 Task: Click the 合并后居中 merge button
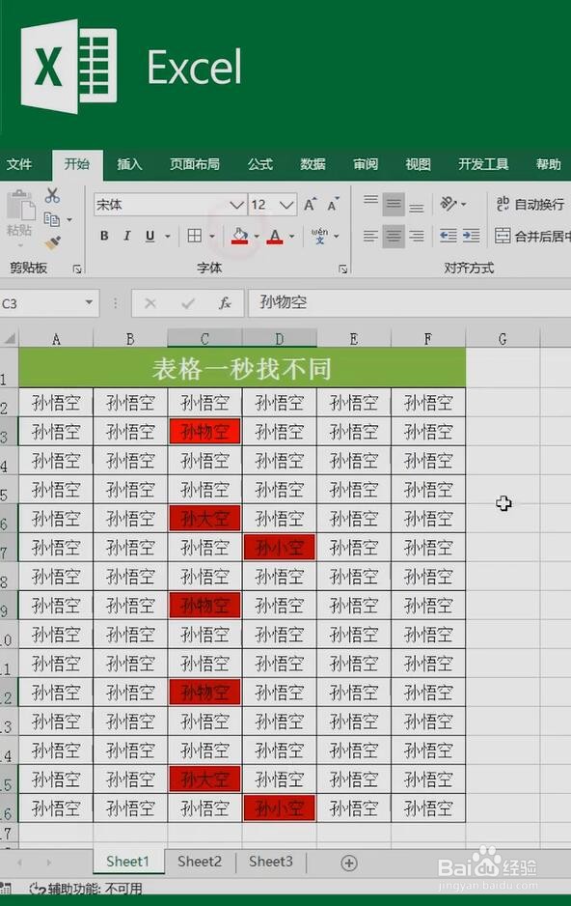click(533, 236)
